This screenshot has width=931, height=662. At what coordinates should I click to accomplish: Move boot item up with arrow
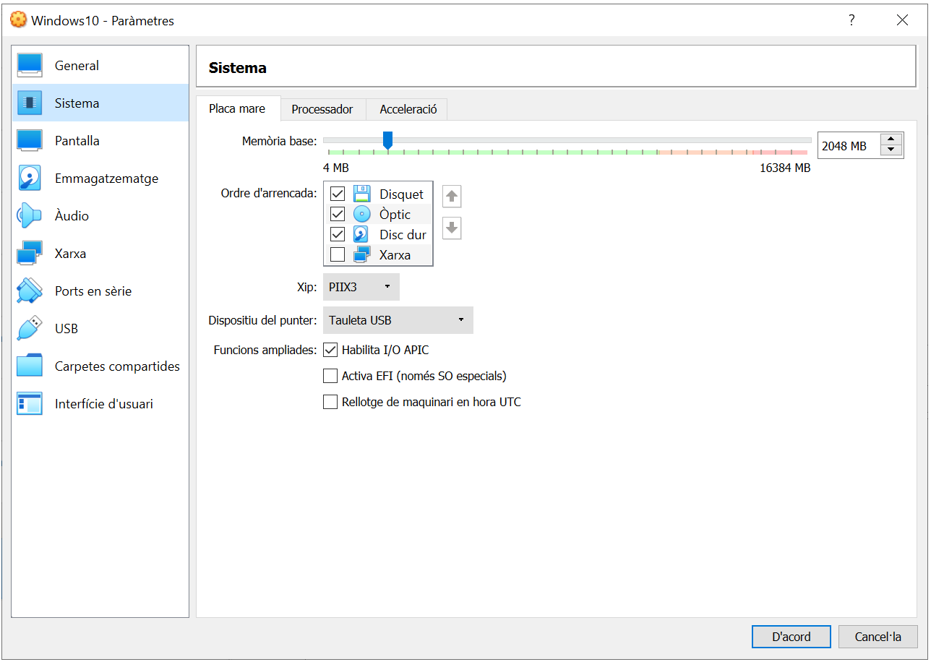[452, 196]
